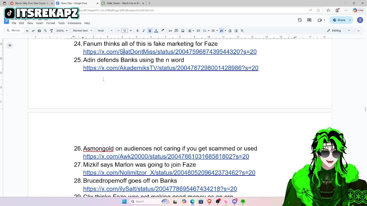Toggle bold formatting
Screen dimensions: 367x206
coord(138,31)
